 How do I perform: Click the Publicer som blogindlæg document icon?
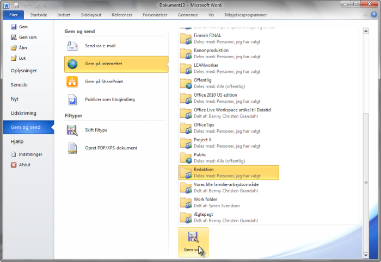pos(72,99)
